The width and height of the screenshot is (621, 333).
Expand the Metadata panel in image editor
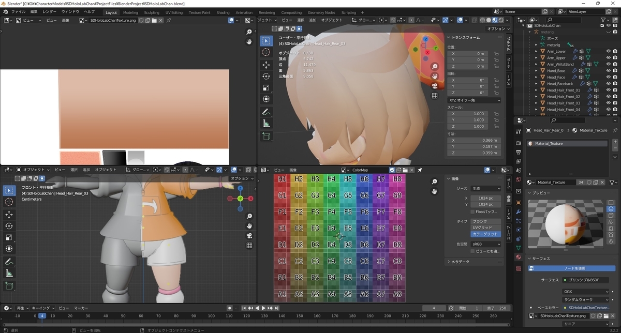click(449, 262)
